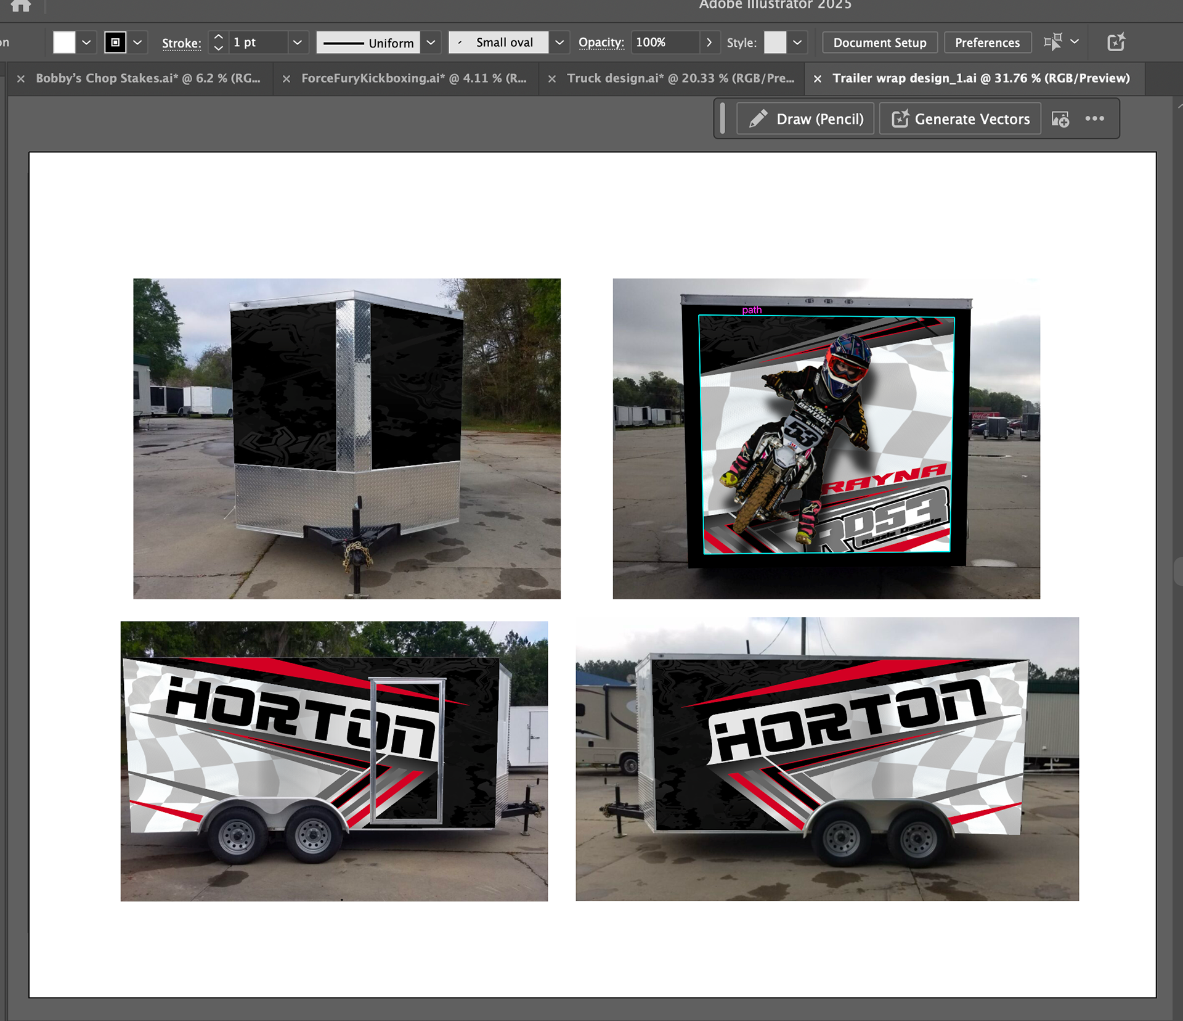
Task: Open the Small oval brush dropdown
Action: click(559, 43)
